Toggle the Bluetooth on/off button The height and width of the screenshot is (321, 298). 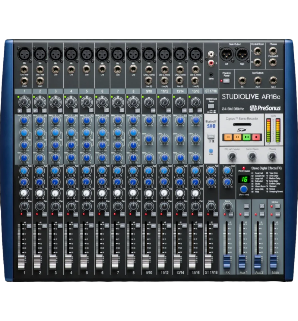pyautogui.click(x=211, y=137)
